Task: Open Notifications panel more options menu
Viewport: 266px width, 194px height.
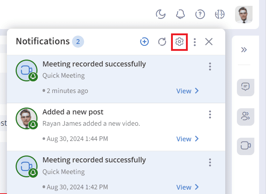Action: pyautogui.click(x=195, y=42)
